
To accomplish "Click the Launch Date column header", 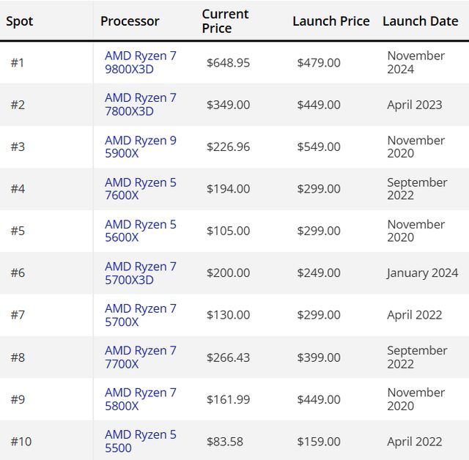I will point(420,21).
